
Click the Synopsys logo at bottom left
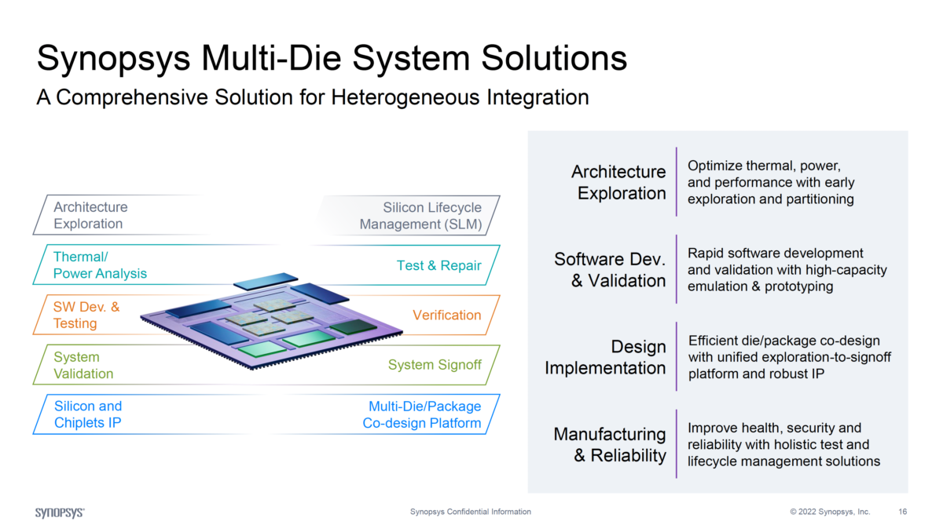pyautogui.click(x=59, y=511)
